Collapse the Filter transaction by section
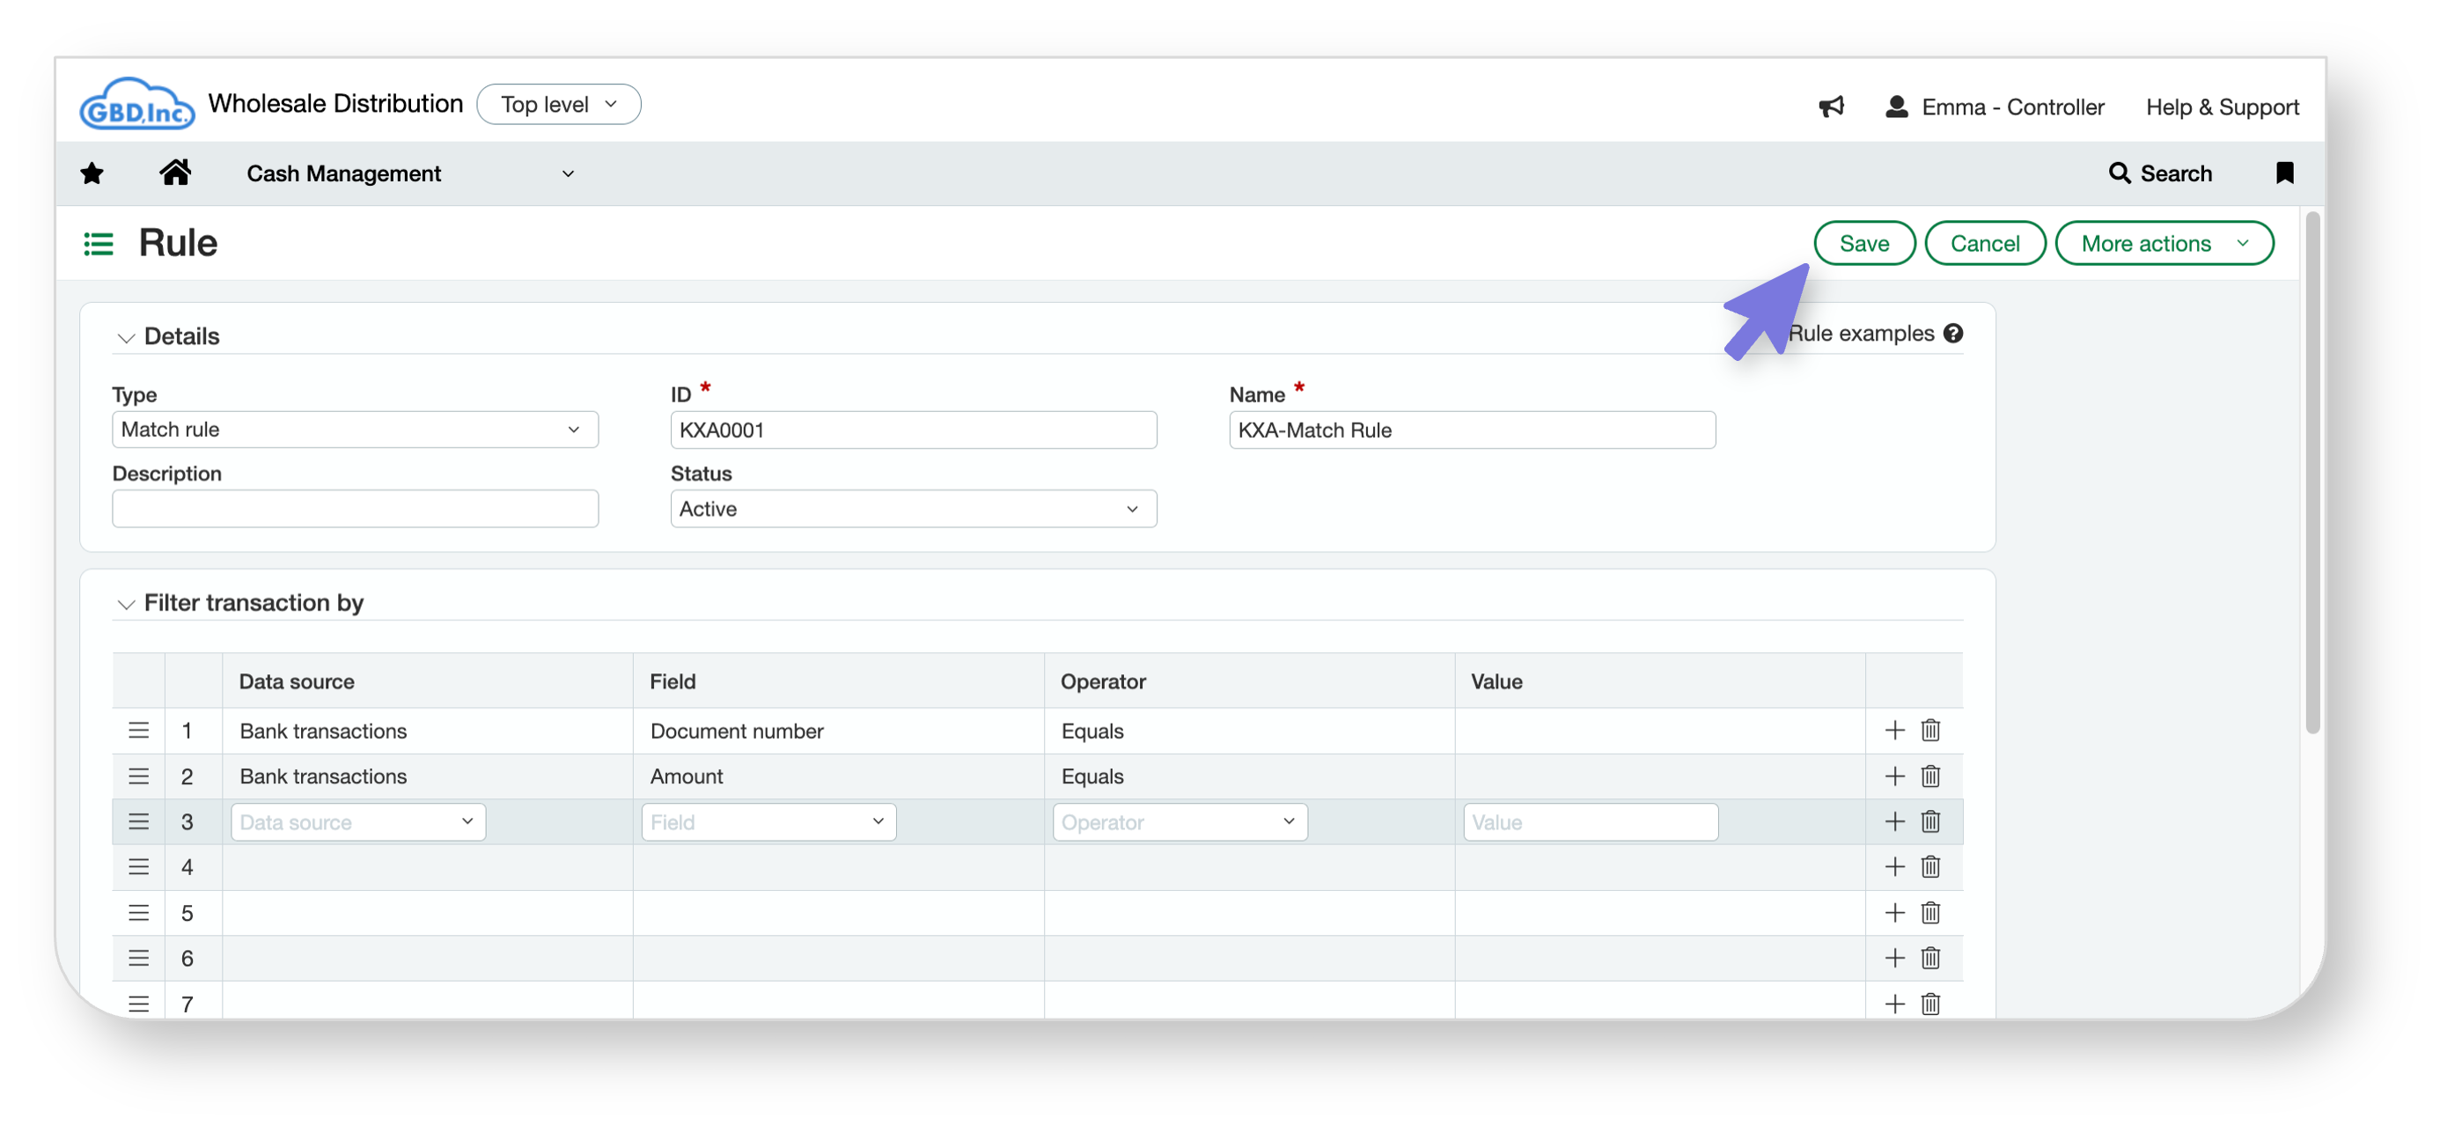Image resolution: width=2440 pixels, height=1133 pixels. (126, 603)
